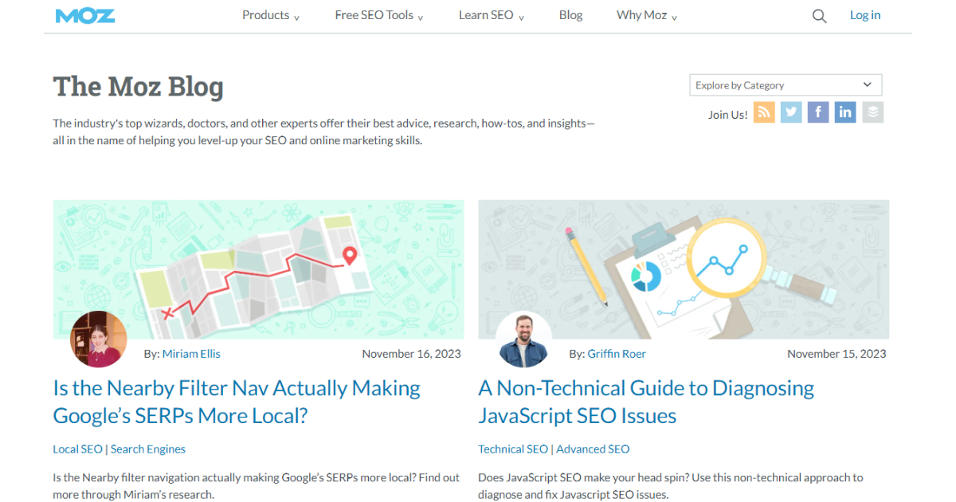View author Griffin Roer's profile link

coord(617,354)
